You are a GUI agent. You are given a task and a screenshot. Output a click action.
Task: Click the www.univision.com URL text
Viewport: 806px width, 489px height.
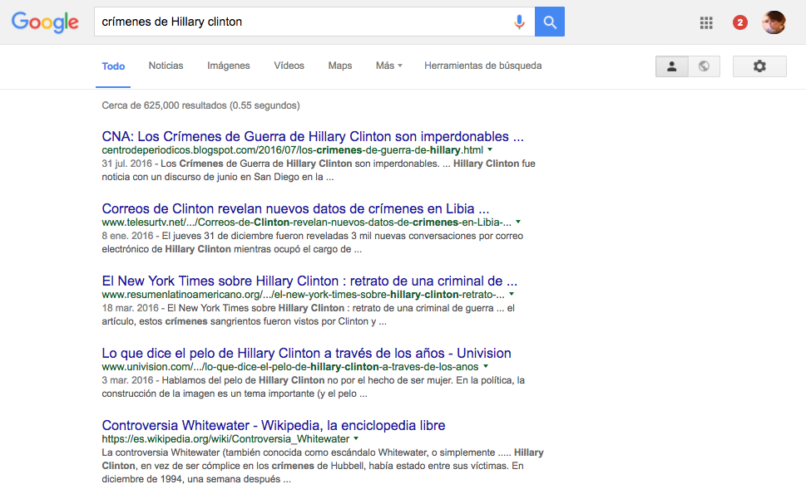click(x=290, y=368)
